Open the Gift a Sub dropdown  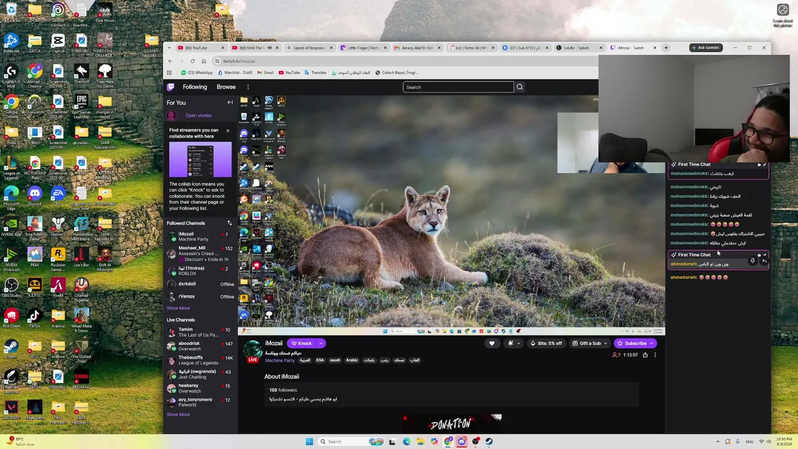590,344
